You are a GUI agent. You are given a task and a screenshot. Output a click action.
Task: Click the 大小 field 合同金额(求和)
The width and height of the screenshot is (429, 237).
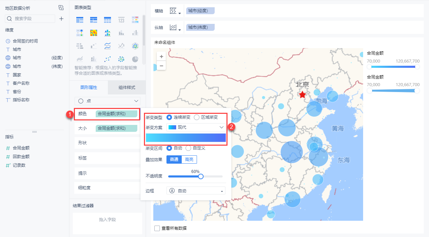pyautogui.click(x=117, y=128)
